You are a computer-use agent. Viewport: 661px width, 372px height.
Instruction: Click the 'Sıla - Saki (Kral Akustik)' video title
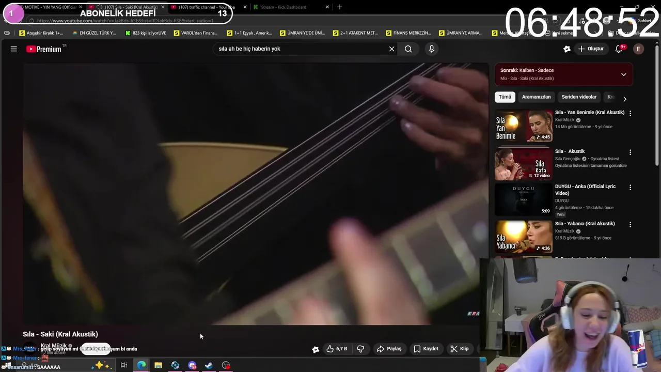(60, 334)
